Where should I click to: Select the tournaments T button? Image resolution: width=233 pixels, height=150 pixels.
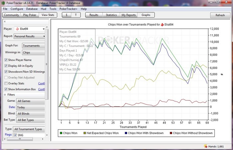tap(76, 15)
